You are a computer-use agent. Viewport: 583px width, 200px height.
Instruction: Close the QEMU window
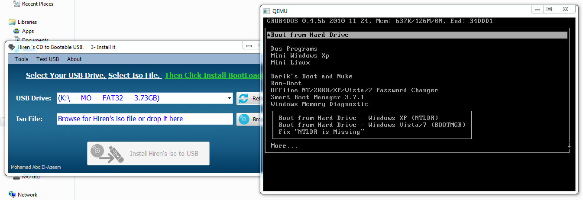566,9
